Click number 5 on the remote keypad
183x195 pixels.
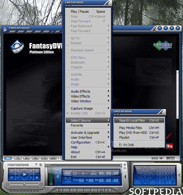point(166,173)
